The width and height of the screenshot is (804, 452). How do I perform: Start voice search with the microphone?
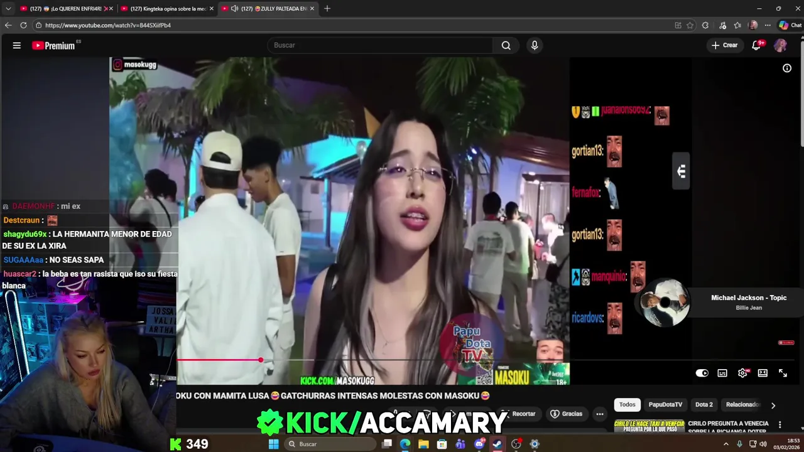tap(535, 45)
